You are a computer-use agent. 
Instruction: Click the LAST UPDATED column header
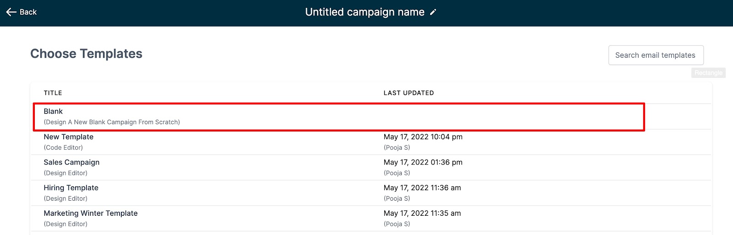pos(409,93)
